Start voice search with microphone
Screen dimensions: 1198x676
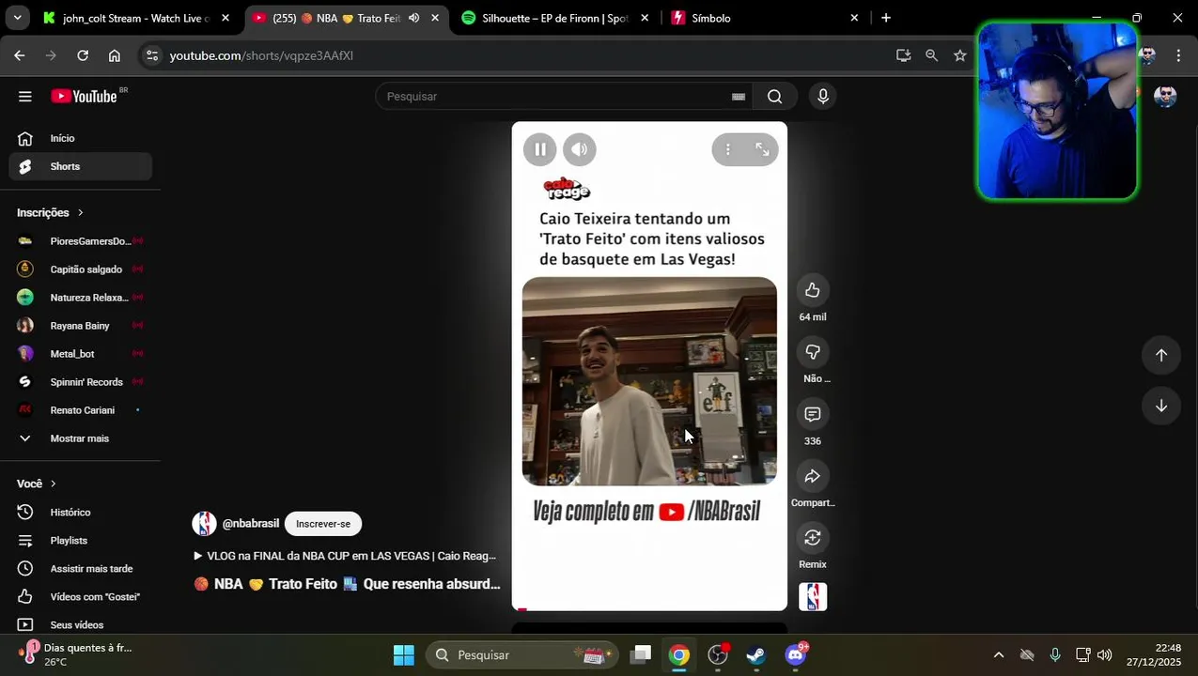click(x=823, y=96)
